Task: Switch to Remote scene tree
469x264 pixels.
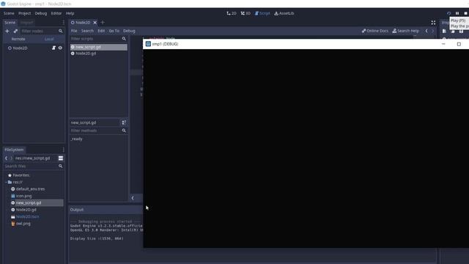Action: 18,39
